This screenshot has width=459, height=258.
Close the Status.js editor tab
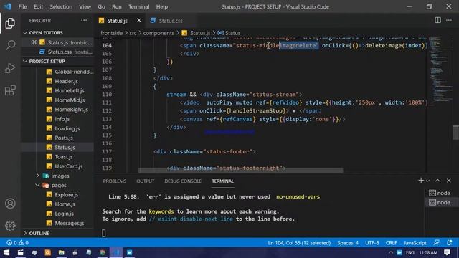click(x=138, y=21)
